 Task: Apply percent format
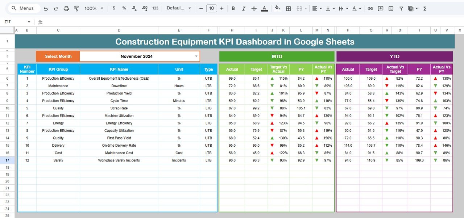[124, 8]
